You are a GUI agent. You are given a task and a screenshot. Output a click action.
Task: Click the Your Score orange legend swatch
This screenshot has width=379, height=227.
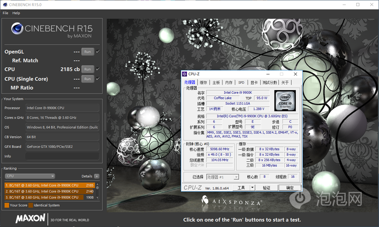tap(7, 205)
